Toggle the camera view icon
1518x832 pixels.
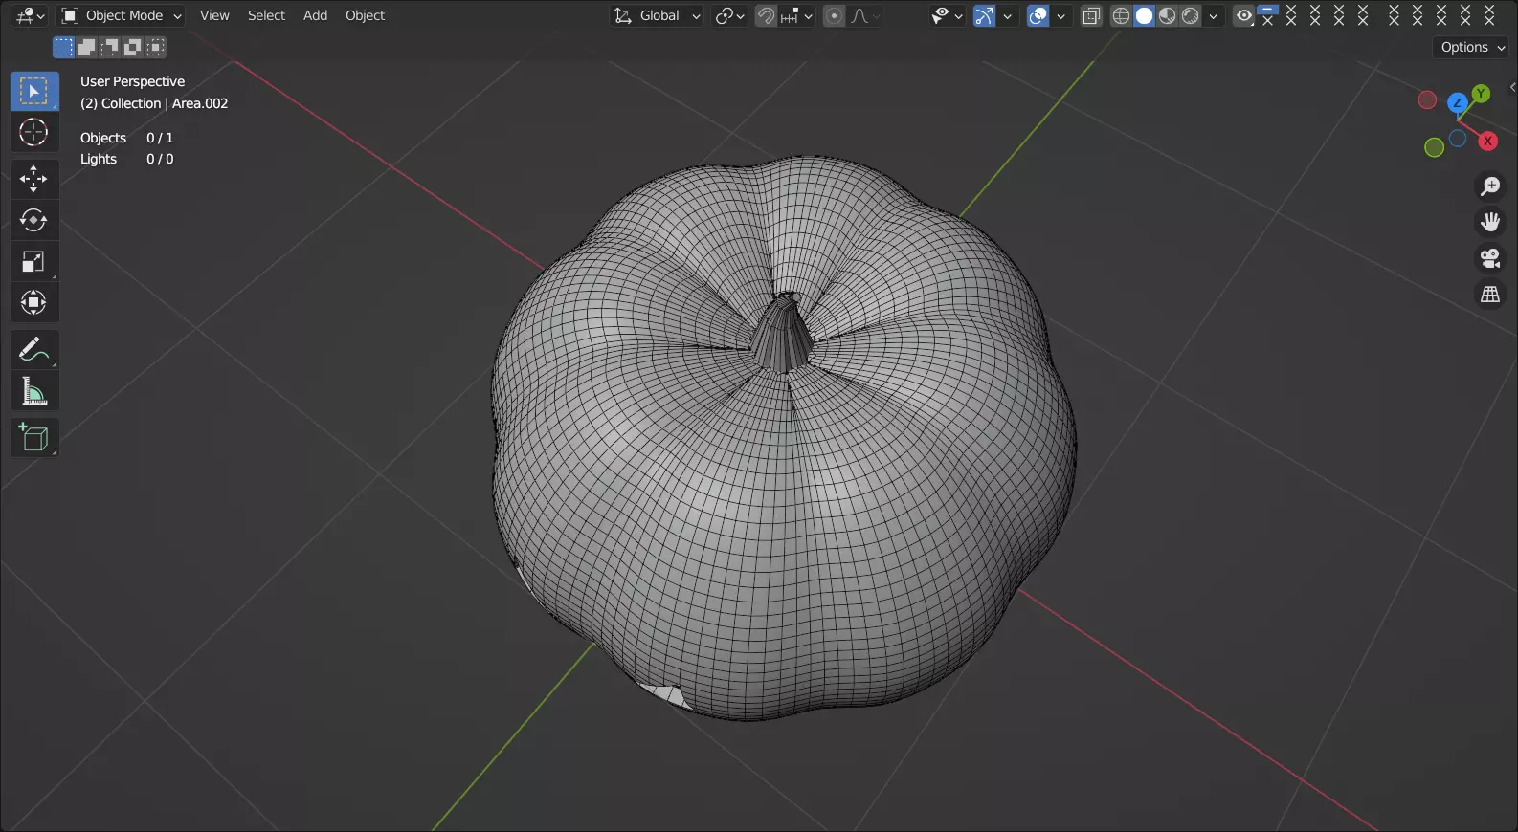click(1490, 258)
